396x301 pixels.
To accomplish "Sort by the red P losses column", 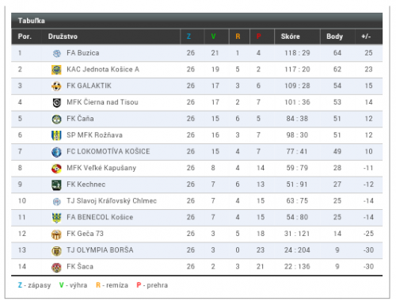I will point(259,36).
